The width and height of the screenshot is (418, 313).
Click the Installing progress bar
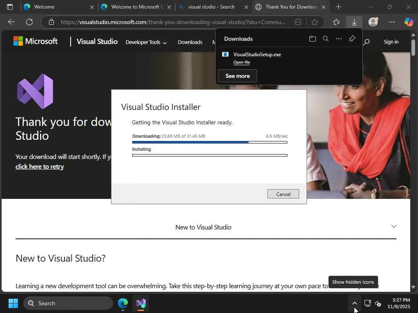tap(209, 155)
